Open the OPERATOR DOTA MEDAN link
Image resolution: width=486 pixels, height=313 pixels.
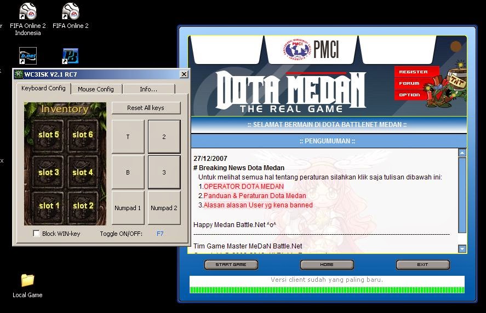[x=244, y=187]
